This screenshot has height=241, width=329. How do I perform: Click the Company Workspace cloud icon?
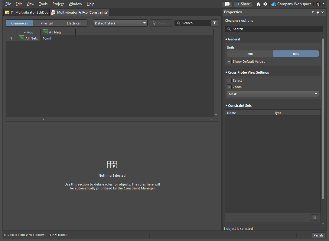click(x=274, y=4)
